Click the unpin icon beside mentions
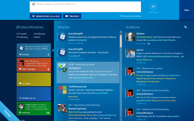Image resolution: width=194 pixels, height=121 pixels. coord(185,27)
